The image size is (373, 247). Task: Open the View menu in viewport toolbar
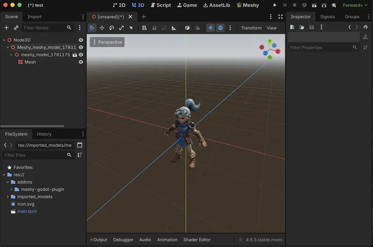272,28
